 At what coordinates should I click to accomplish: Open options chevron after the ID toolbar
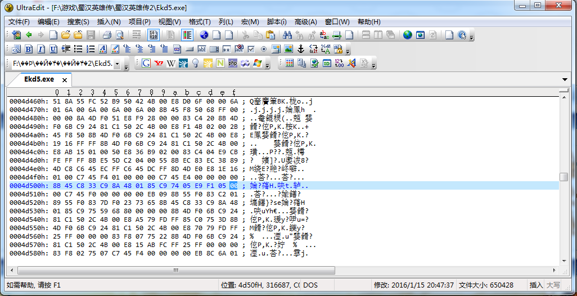(x=374, y=65)
